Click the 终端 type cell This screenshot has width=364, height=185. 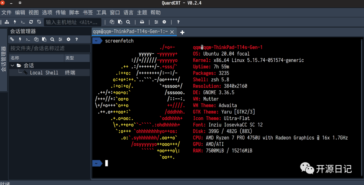click(70, 73)
